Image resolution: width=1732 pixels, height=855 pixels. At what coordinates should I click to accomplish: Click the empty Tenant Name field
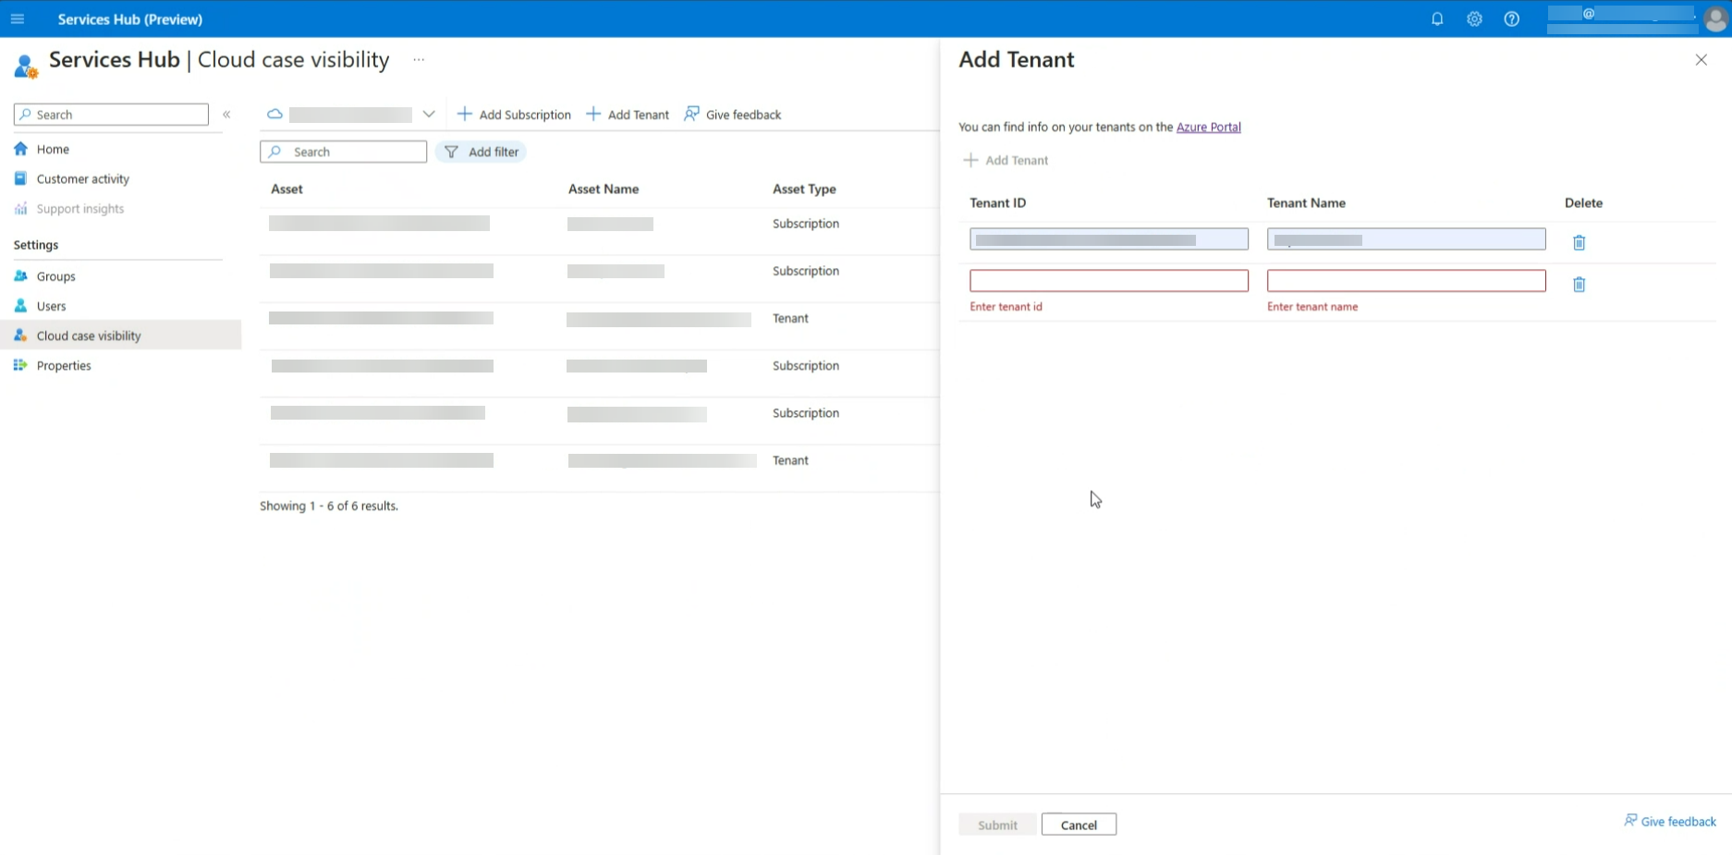tap(1406, 280)
